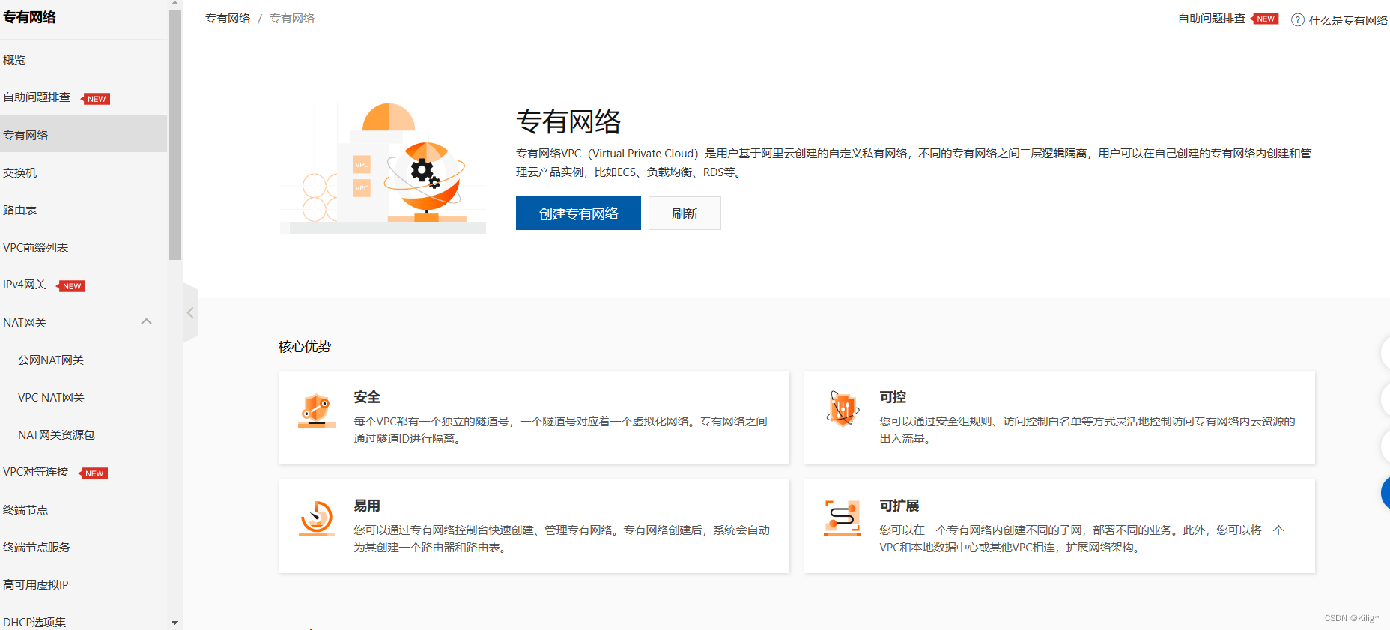The width and height of the screenshot is (1390, 630).
Task: Open VPC NAT网关 submenu item
Action: pos(51,397)
